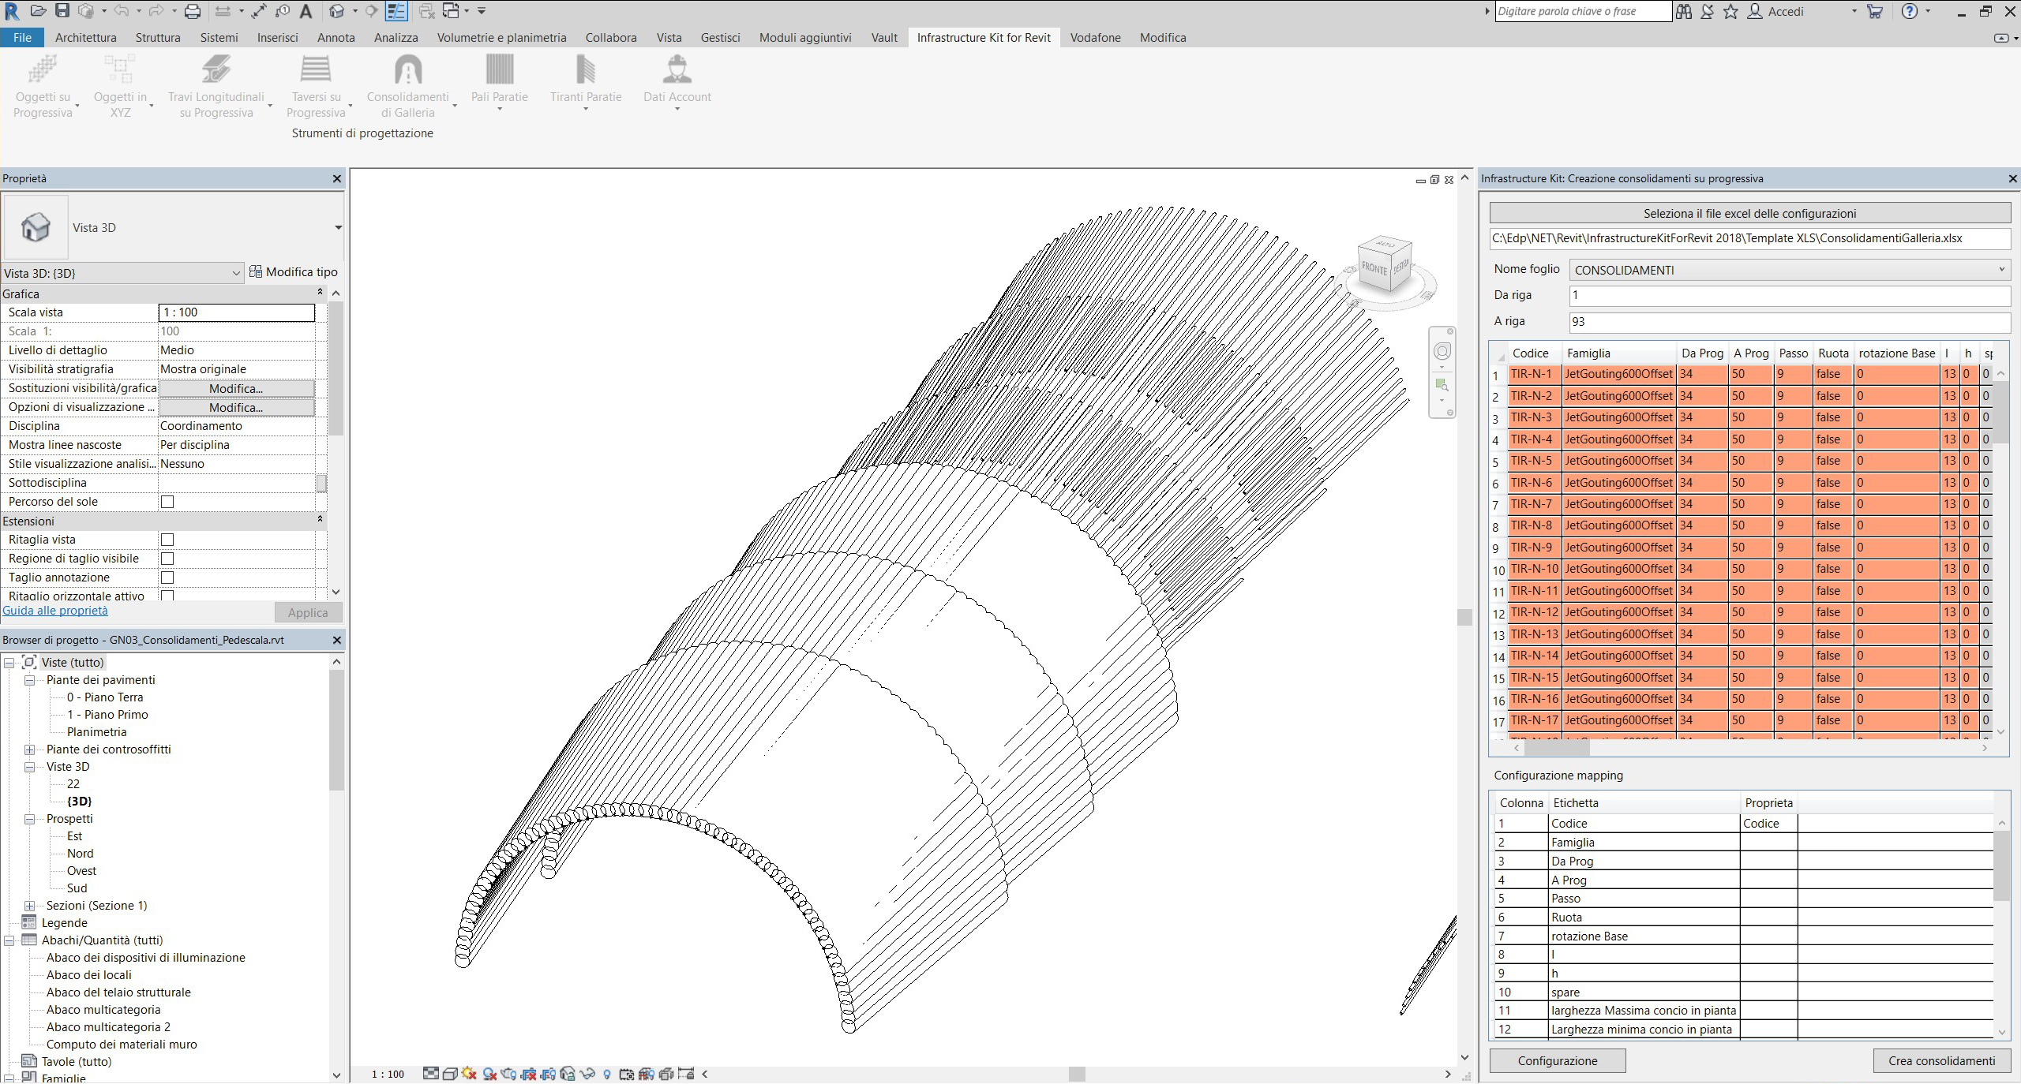Enable Regione di taglio visibile checkbox

tap(167, 559)
